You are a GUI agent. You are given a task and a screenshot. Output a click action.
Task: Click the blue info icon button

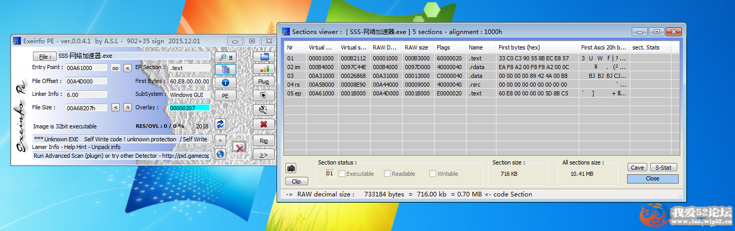click(226, 82)
